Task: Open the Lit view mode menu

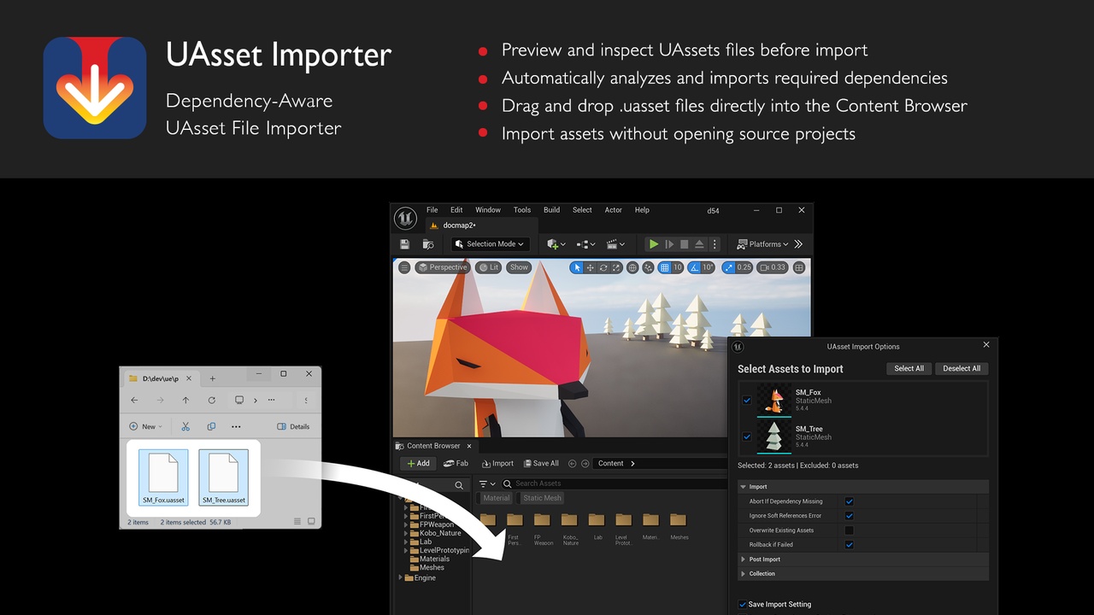Action: click(x=489, y=267)
